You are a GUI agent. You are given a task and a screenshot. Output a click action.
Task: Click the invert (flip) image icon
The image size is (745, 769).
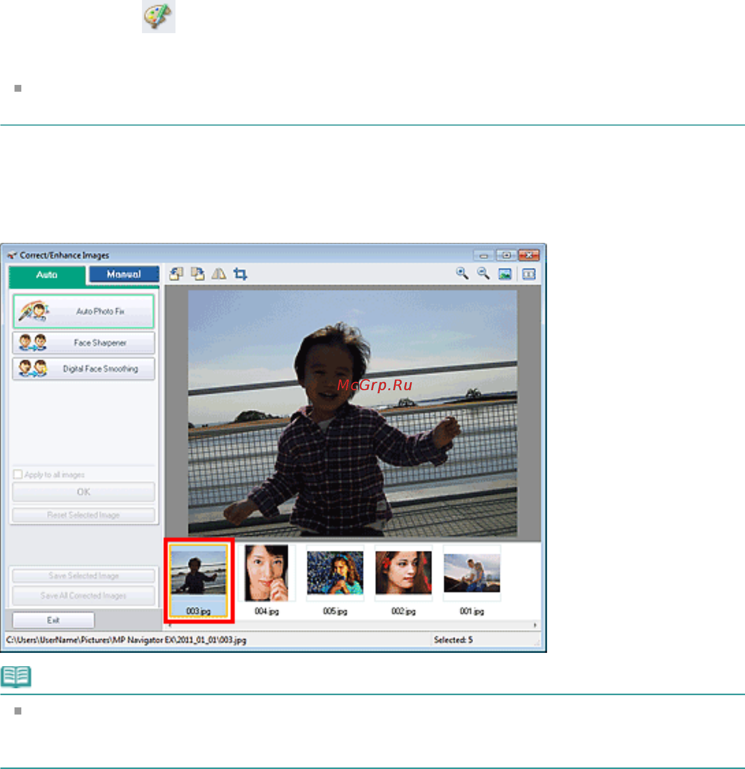click(x=219, y=273)
